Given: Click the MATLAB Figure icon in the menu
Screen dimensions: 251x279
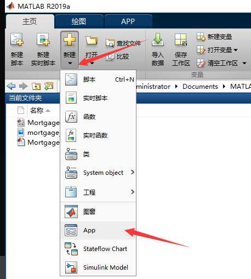Looking at the screenshot, I should click(x=71, y=212).
